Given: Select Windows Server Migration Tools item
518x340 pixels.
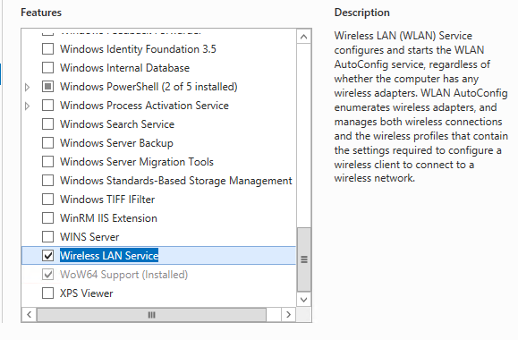Looking at the screenshot, I should [137, 162].
